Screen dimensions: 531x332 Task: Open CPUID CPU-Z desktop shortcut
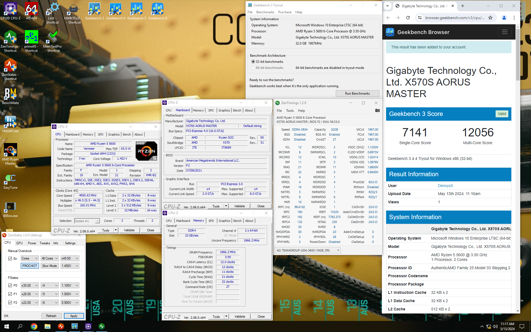(x=11, y=11)
